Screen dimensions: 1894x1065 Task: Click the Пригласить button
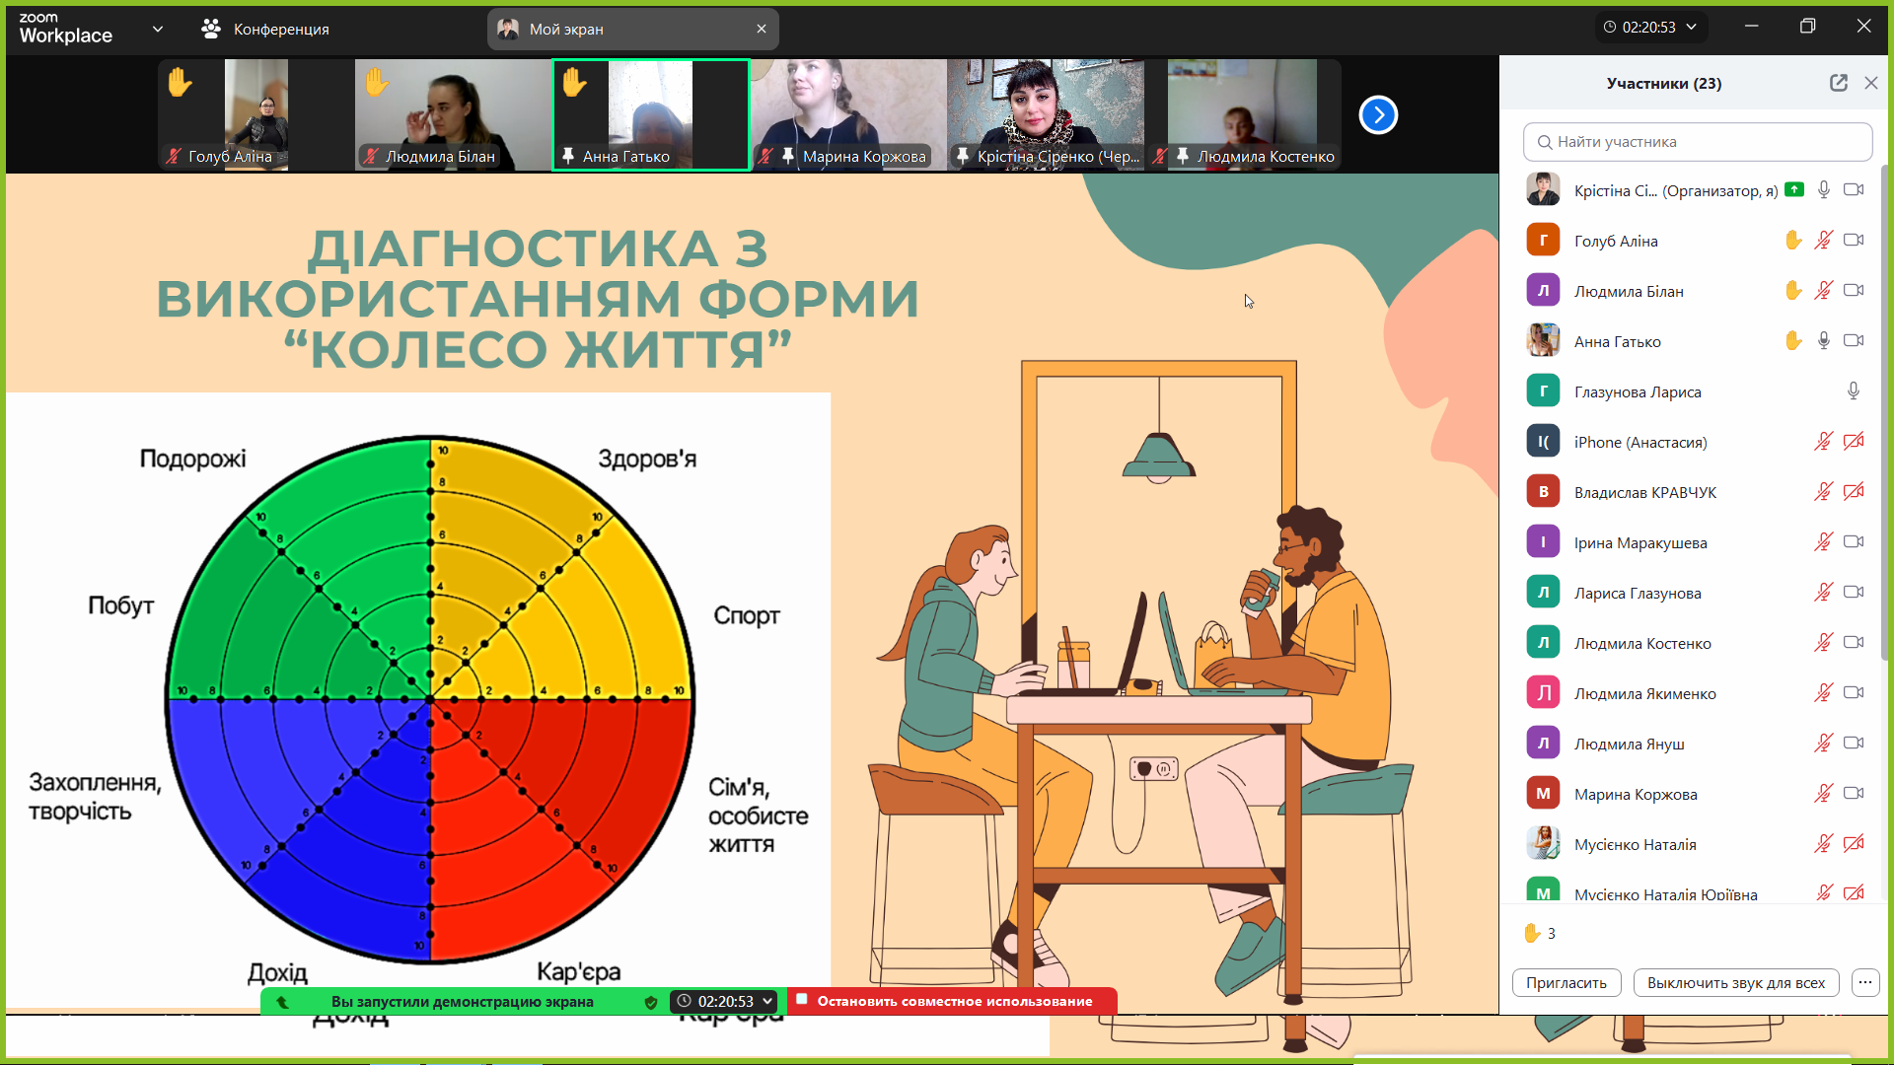(x=1566, y=982)
